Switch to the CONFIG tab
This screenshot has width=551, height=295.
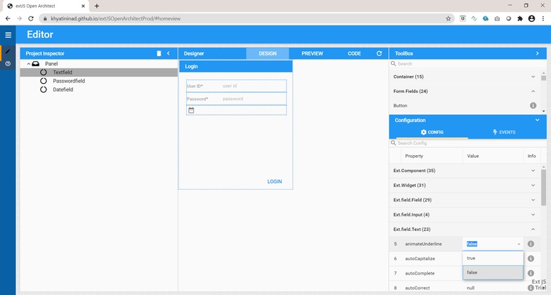coord(432,132)
